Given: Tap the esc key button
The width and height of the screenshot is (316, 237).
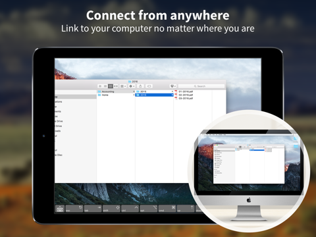Looking at the screenshot, I should [74, 209].
